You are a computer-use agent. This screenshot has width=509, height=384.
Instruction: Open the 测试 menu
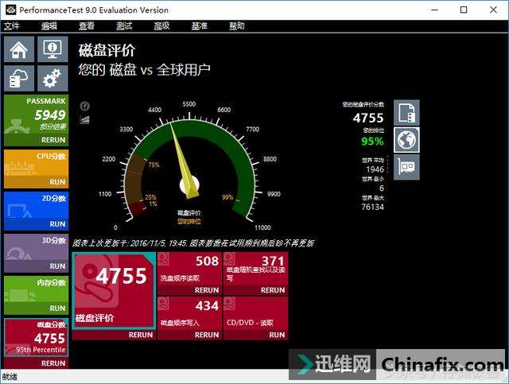pos(124,26)
